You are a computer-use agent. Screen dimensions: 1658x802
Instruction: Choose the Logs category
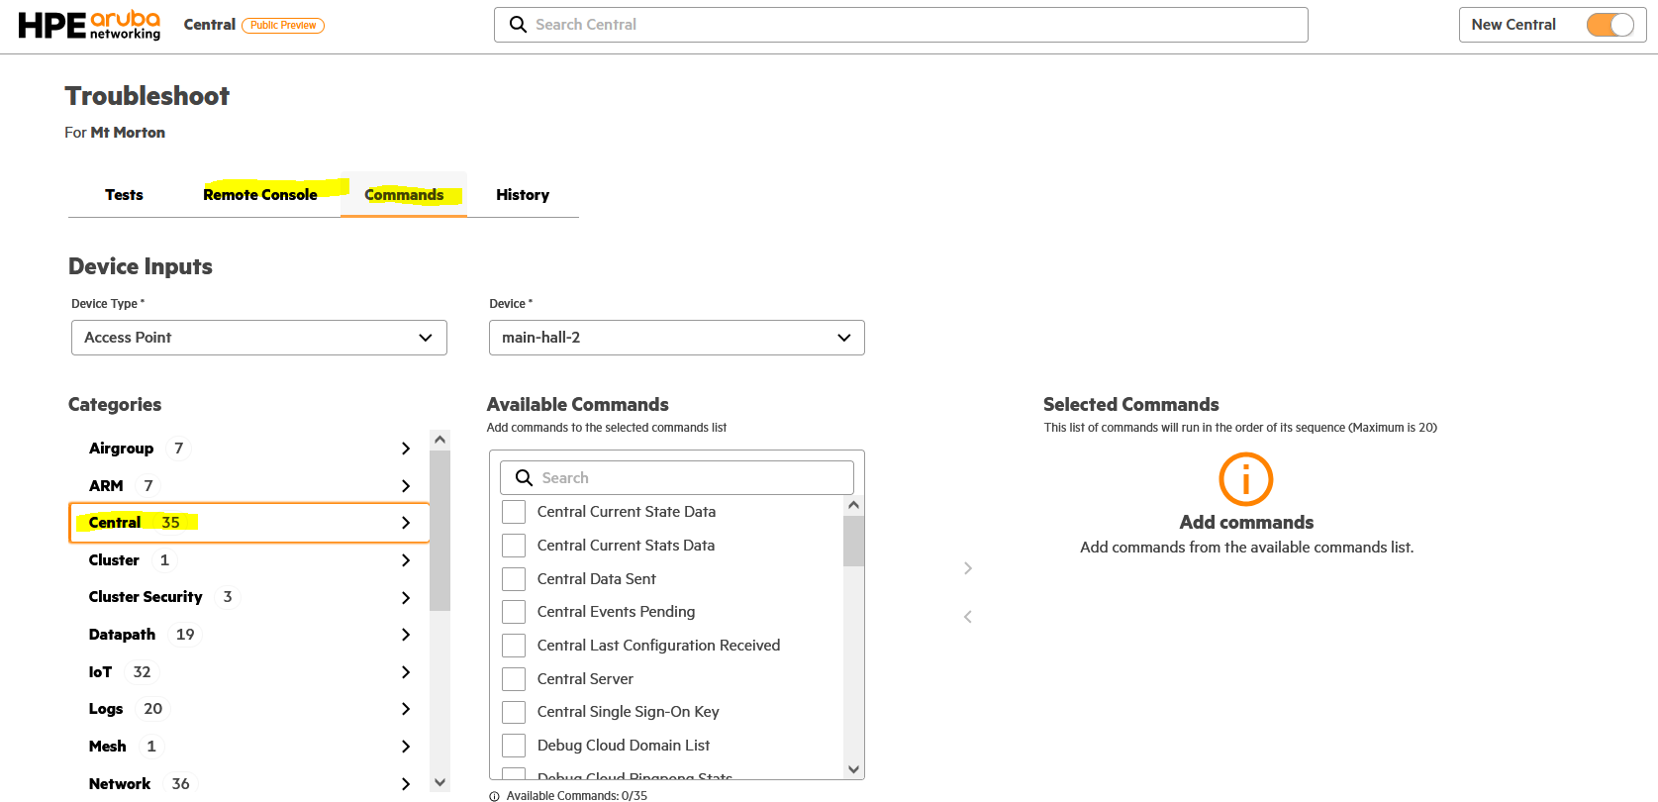click(248, 709)
